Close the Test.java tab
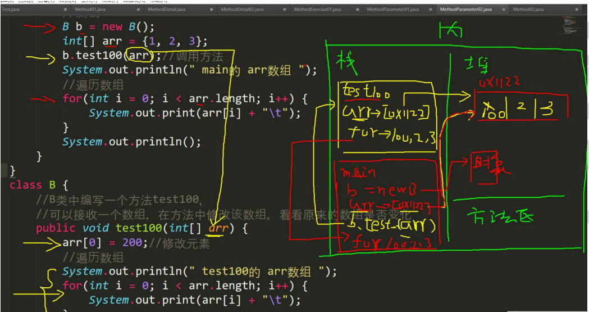 [65, 10]
